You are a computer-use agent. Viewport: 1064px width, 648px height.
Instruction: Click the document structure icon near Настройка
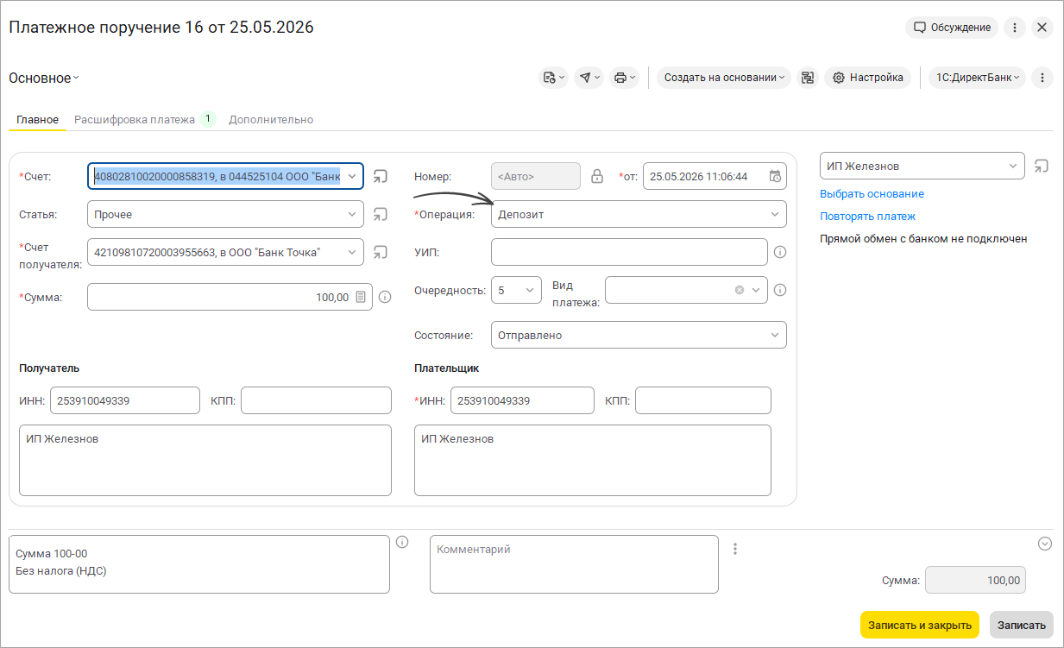click(x=808, y=78)
